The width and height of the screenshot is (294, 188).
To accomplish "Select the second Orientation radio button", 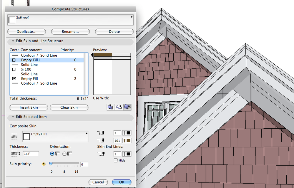I will coord(64,154).
